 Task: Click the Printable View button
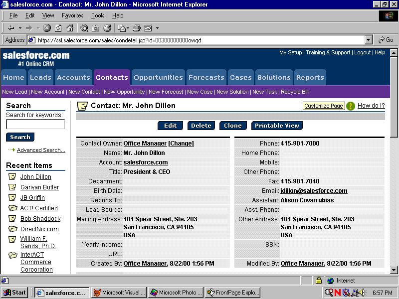277,126
